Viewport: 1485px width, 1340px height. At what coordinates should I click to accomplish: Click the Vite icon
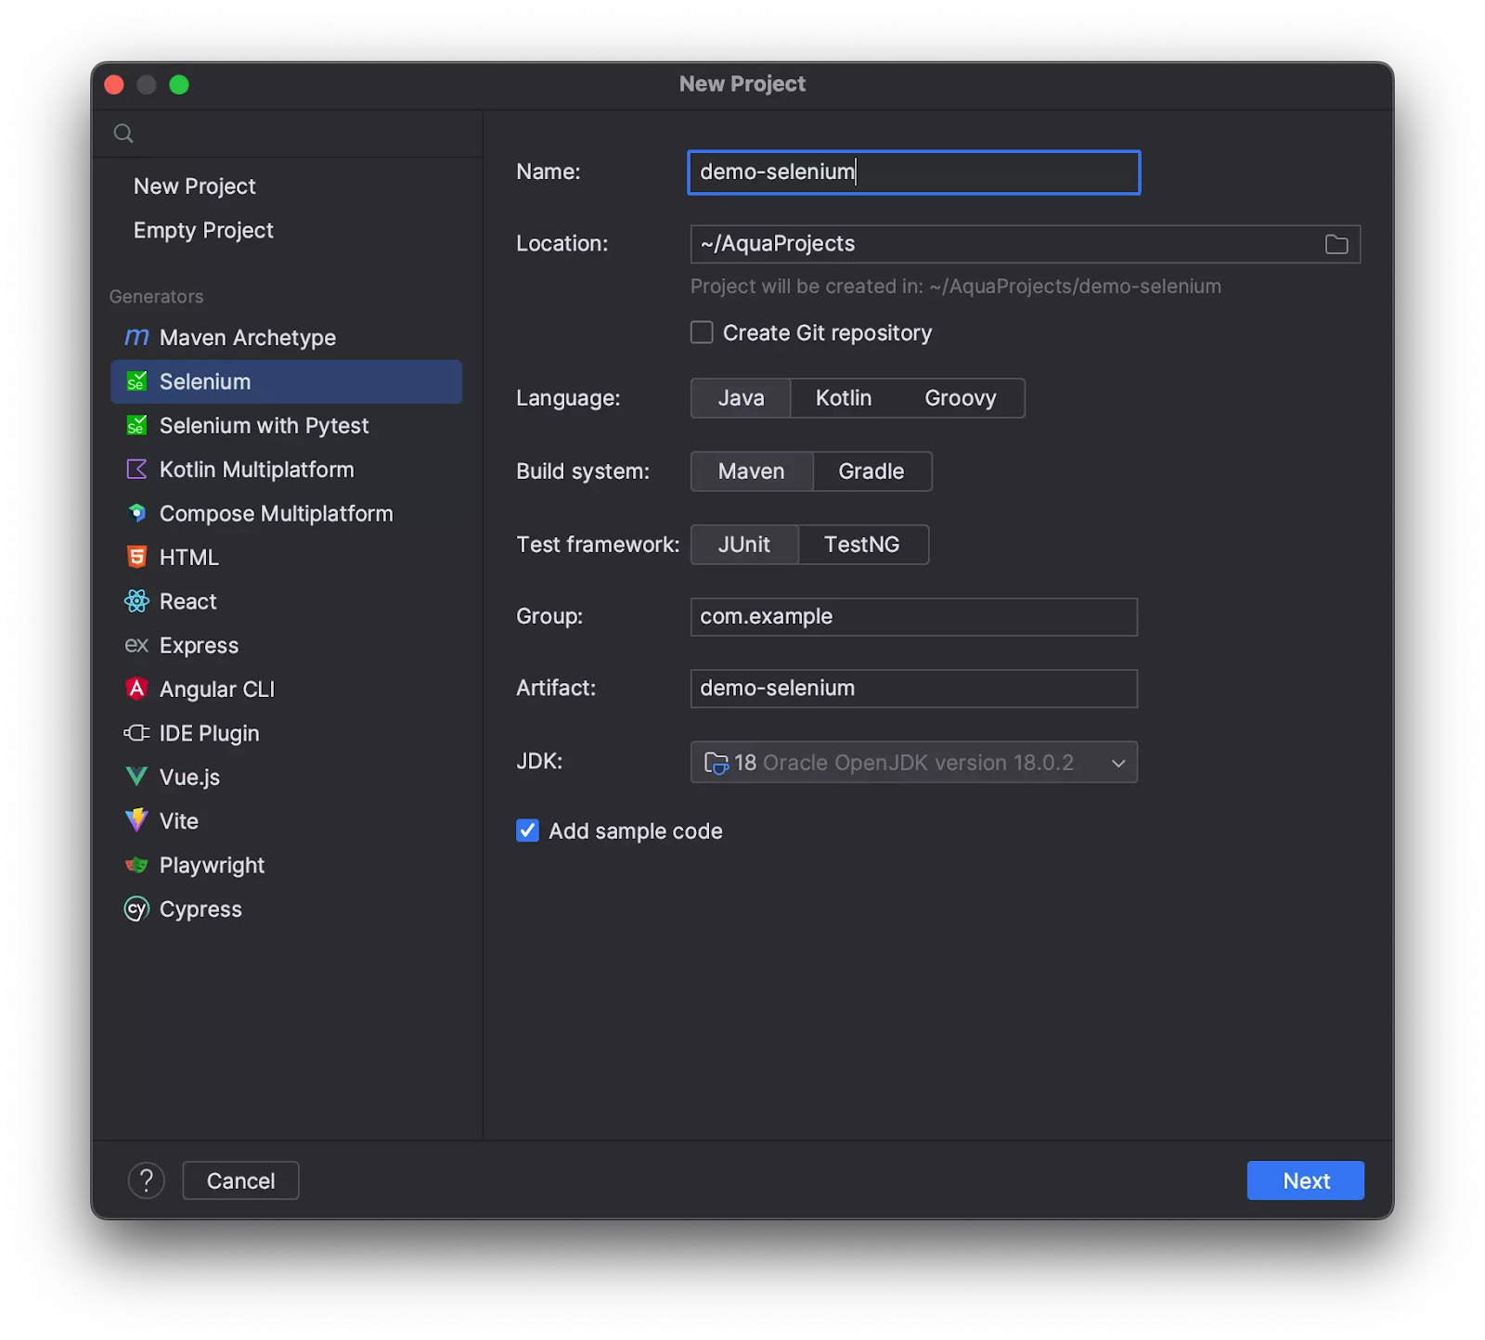tap(136, 820)
